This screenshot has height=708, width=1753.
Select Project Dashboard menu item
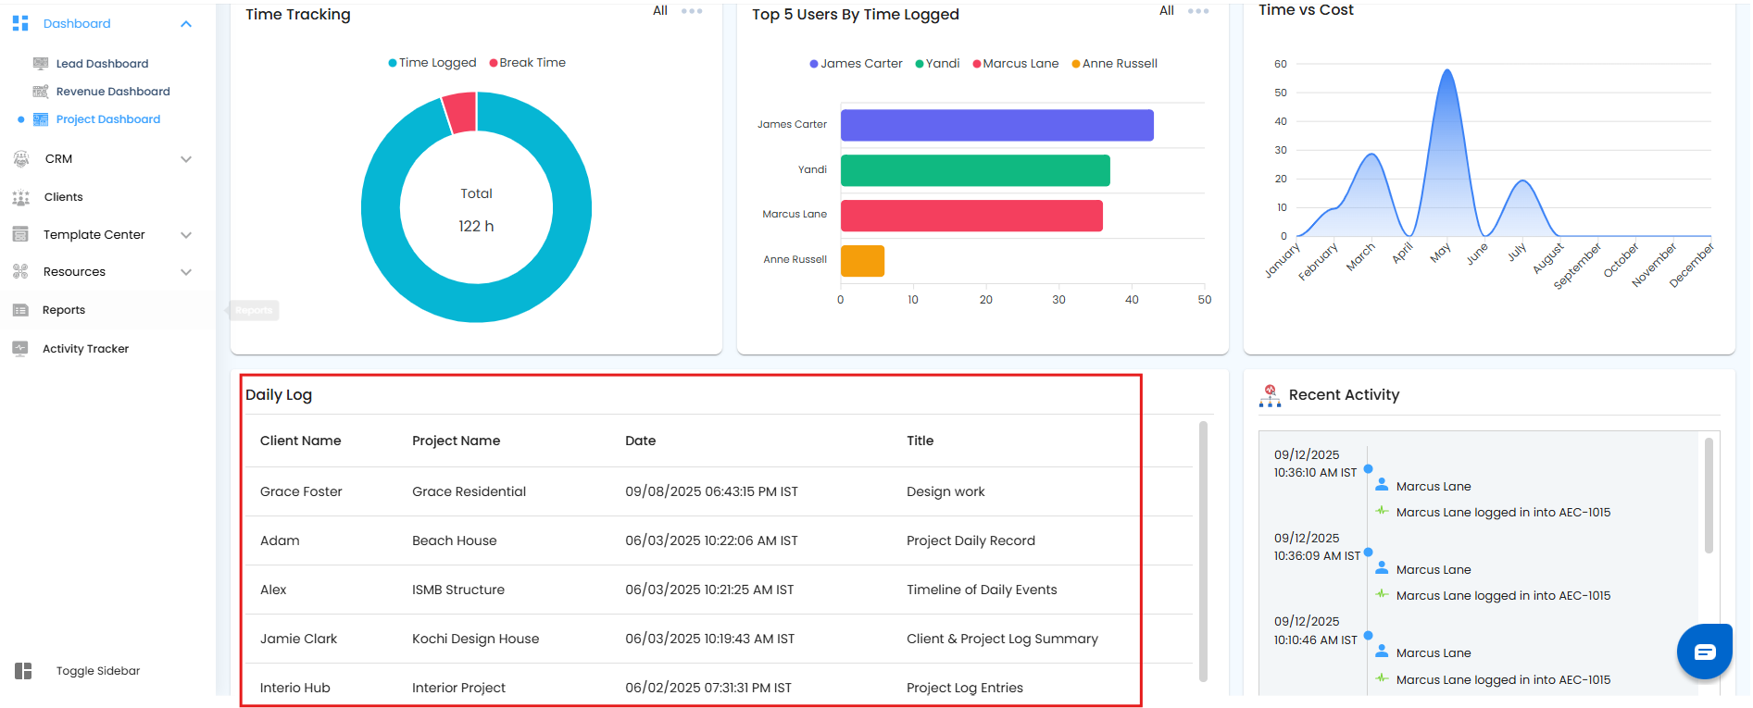(108, 119)
